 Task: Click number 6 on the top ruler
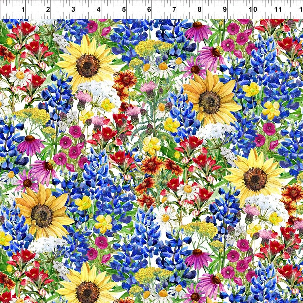149,9
